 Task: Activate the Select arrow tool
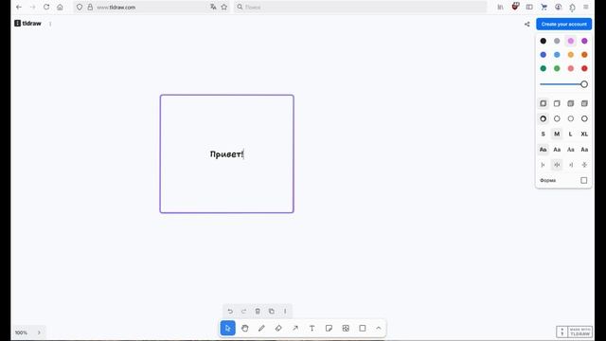pyautogui.click(x=227, y=329)
